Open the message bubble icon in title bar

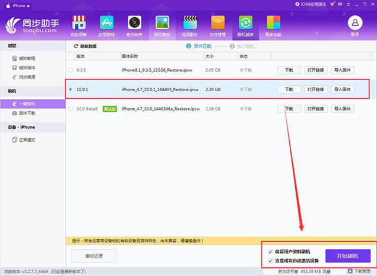click(340, 4)
